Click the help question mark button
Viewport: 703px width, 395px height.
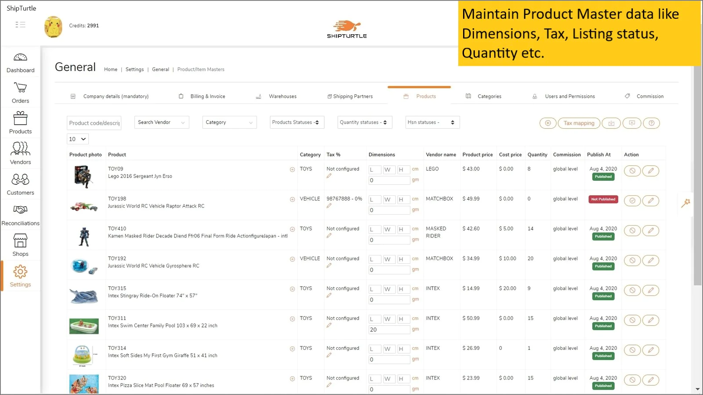click(652, 123)
